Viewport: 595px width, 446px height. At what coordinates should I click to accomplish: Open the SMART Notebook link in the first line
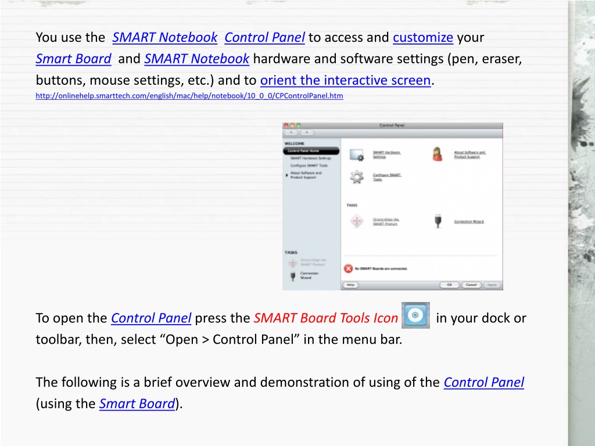(164, 37)
